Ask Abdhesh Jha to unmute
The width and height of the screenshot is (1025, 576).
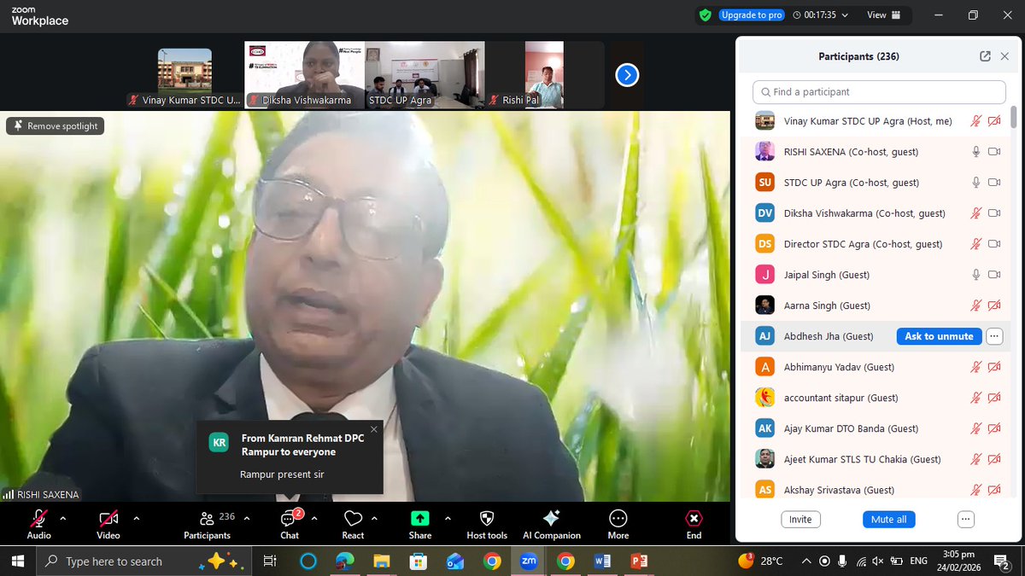click(x=939, y=336)
